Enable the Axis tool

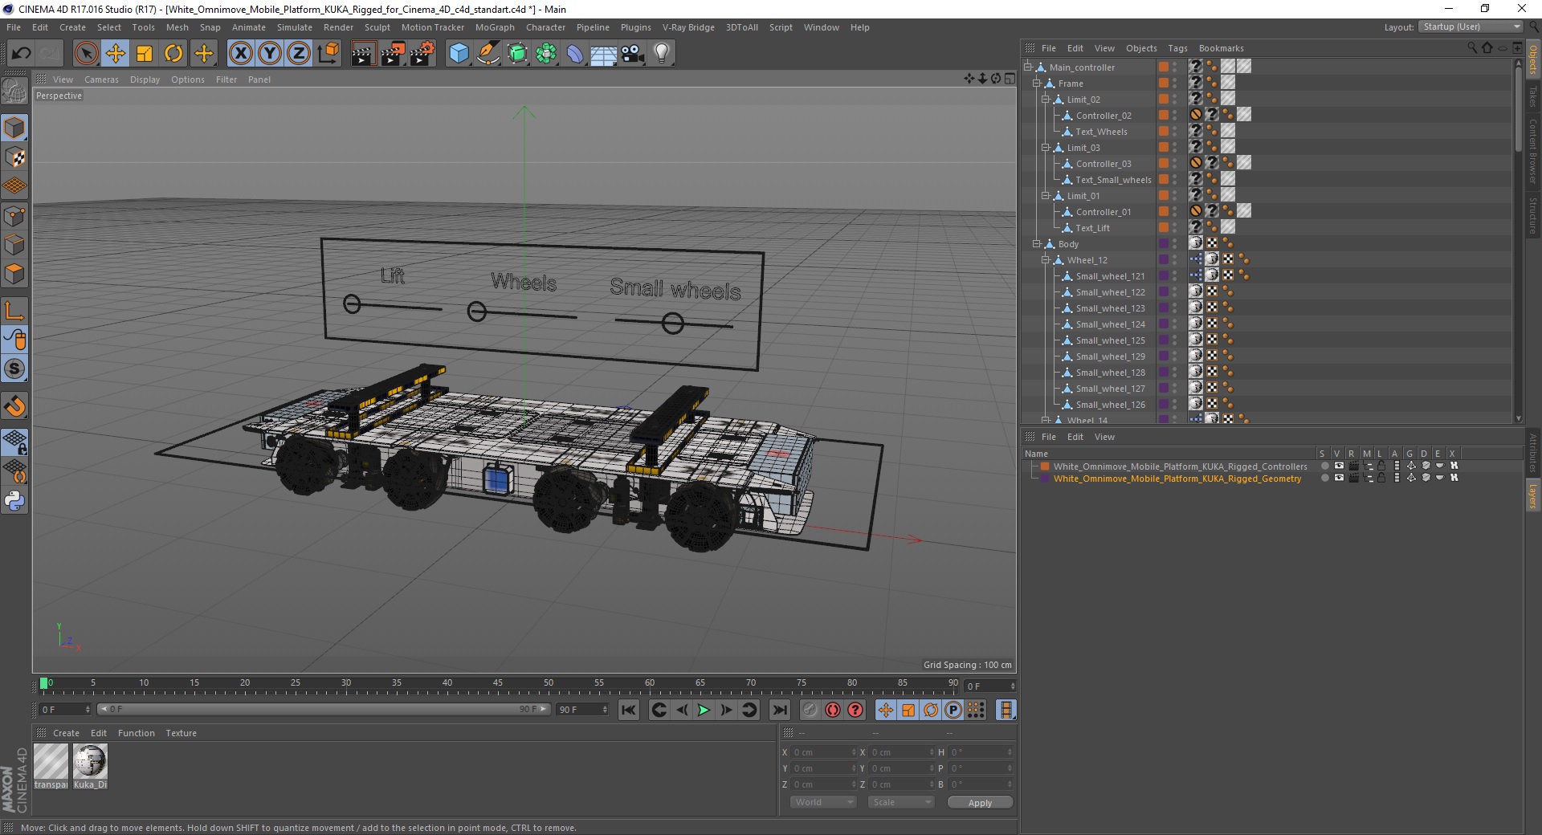click(x=14, y=311)
